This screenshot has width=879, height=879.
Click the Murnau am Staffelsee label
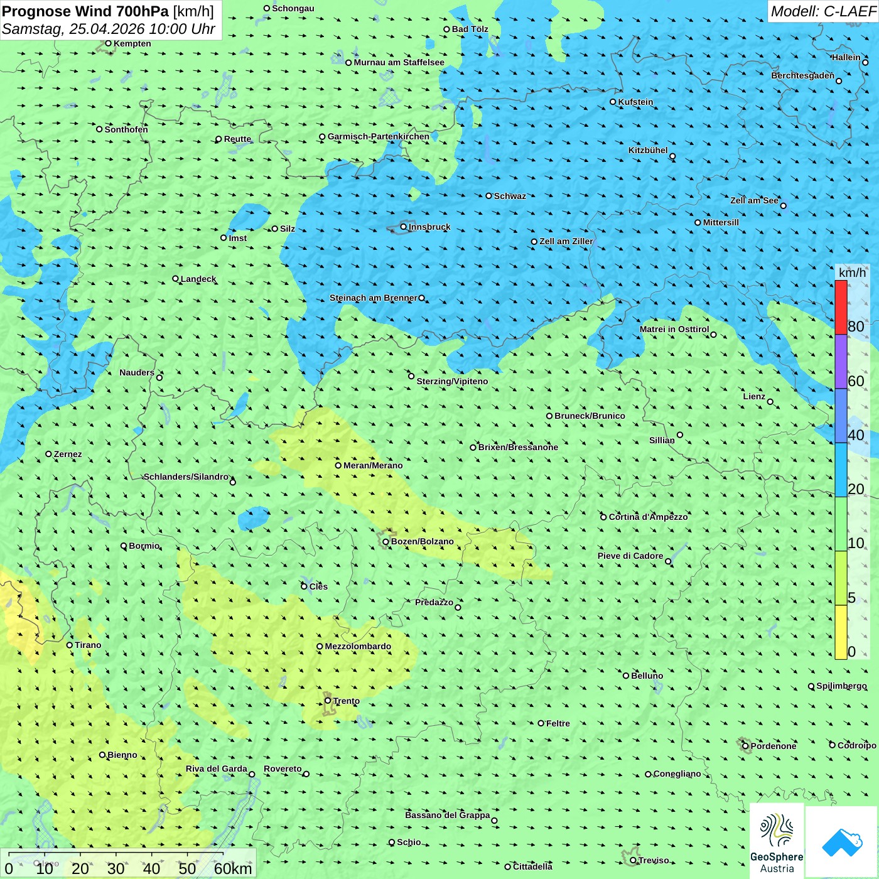tap(399, 62)
